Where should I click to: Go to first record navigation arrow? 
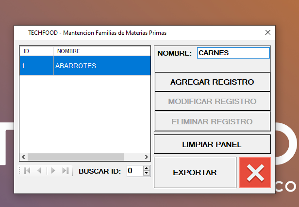click(27, 171)
